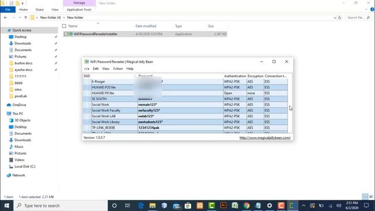Sort files by the Type column
This screenshot has width=375, height=211.
[178, 26]
